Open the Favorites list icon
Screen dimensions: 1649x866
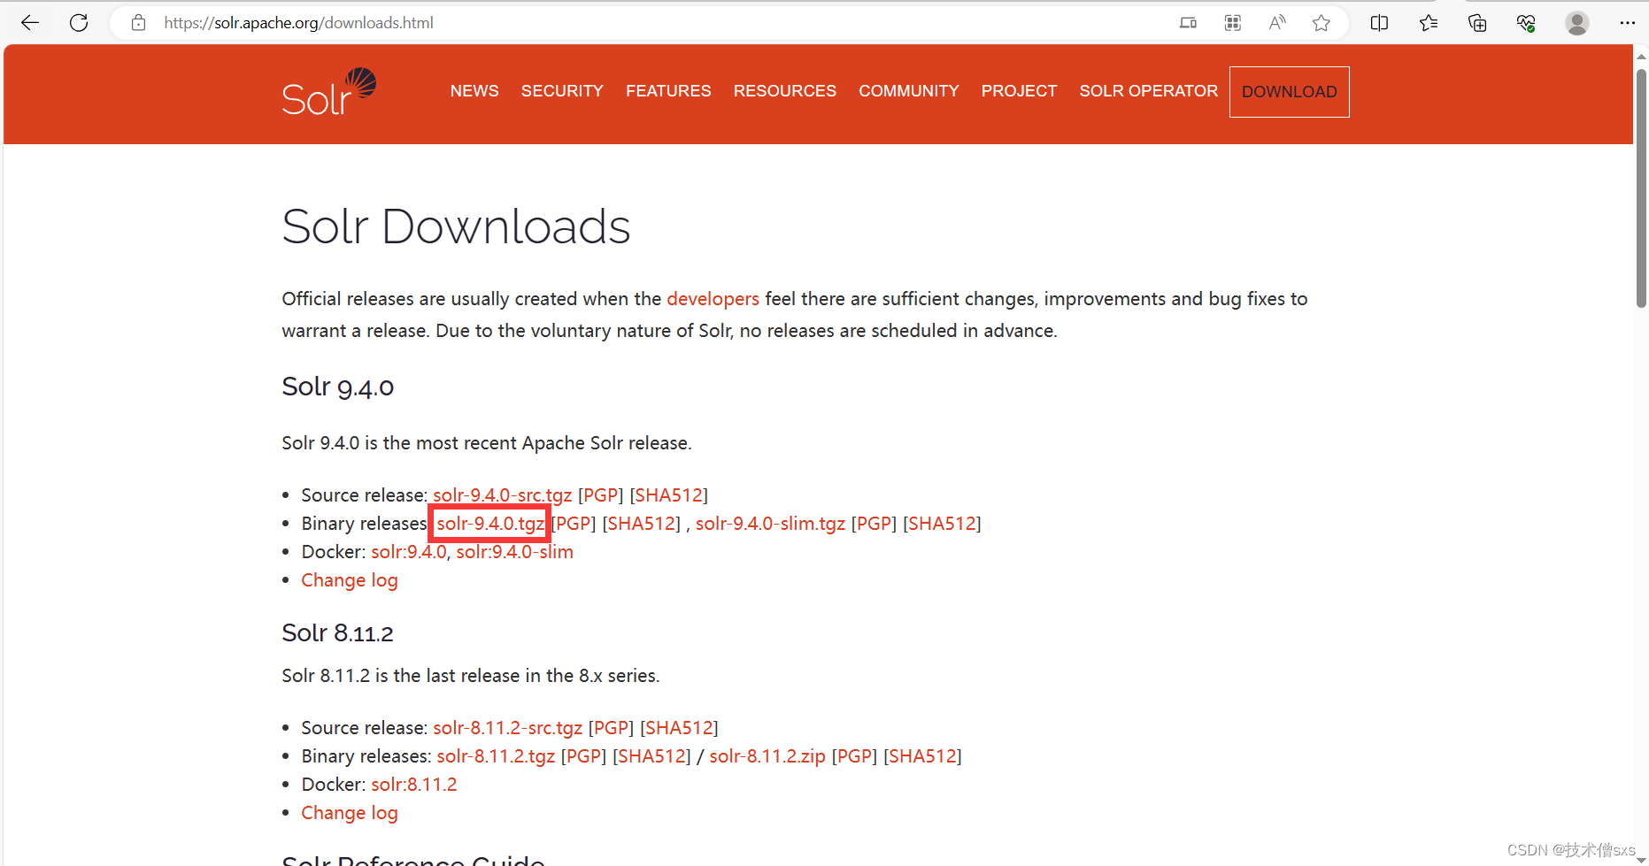pos(1428,23)
